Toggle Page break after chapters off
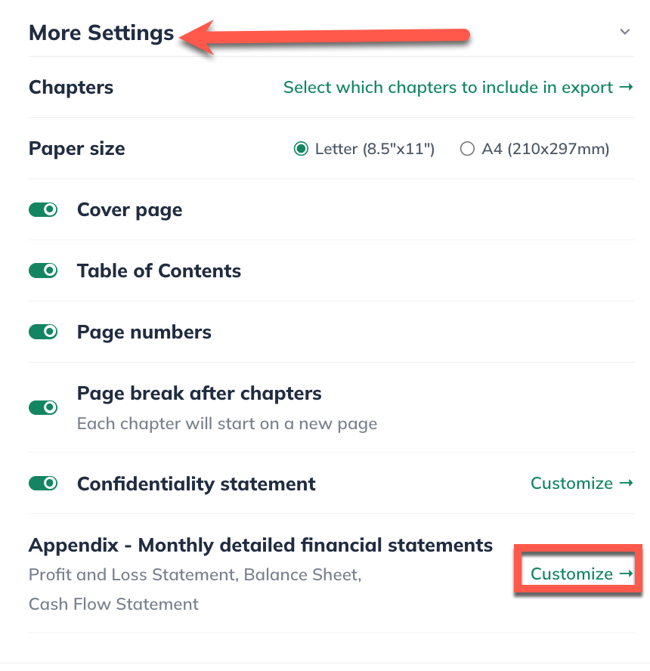 43,407
